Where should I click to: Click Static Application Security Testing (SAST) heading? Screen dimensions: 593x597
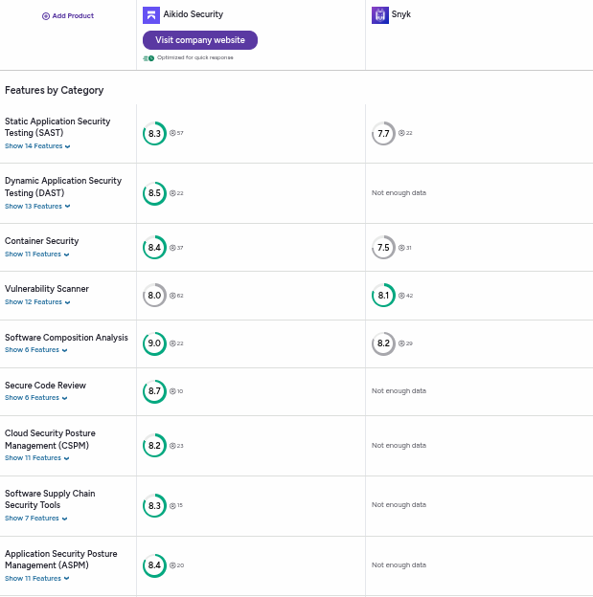pyautogui.click(x=57, y=127)
